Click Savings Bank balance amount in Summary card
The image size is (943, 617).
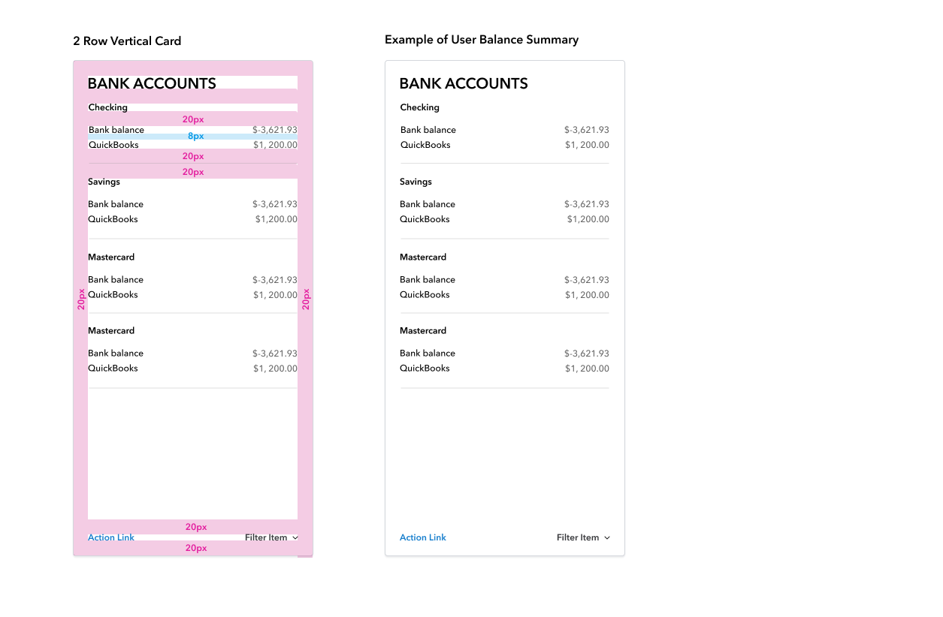tap(587, 204)
